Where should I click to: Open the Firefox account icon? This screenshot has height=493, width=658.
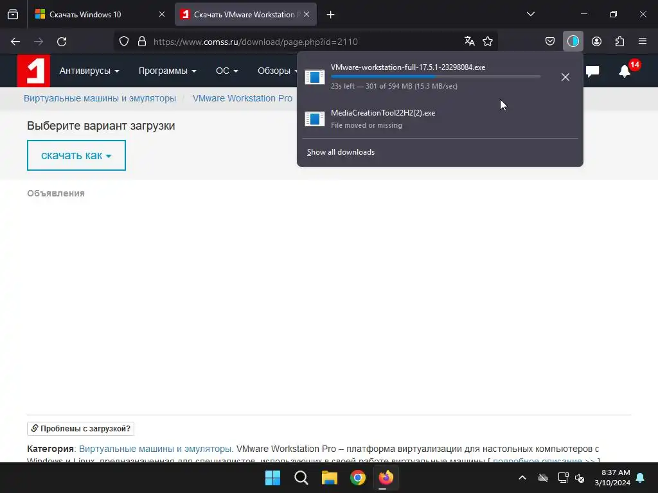tap(596, 41)
